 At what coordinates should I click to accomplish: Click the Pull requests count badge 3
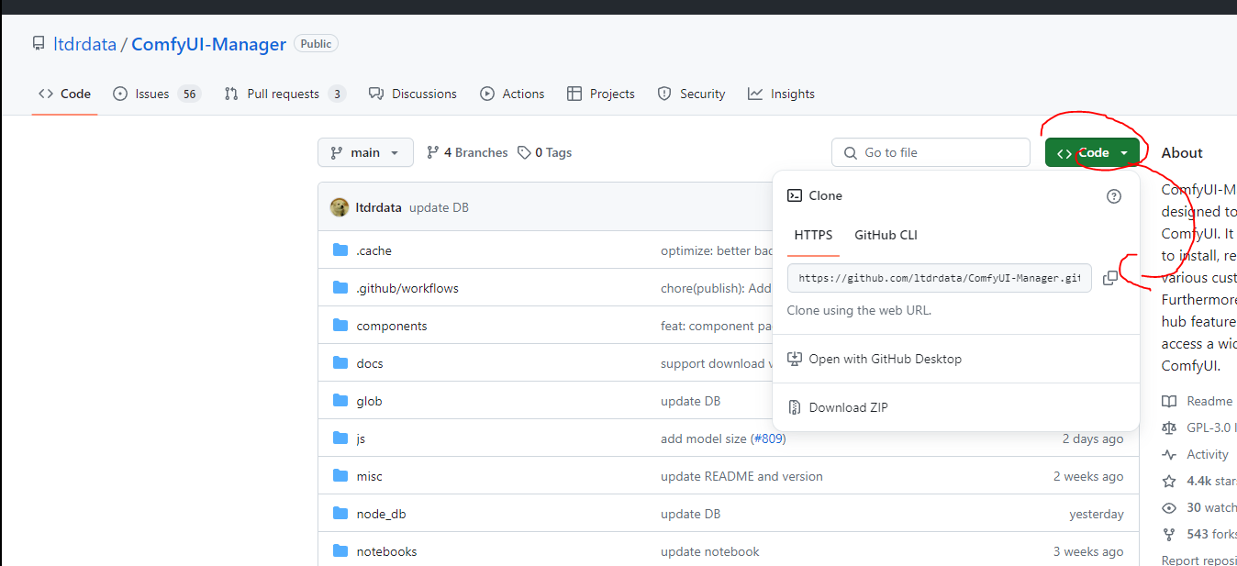(337, 94)
